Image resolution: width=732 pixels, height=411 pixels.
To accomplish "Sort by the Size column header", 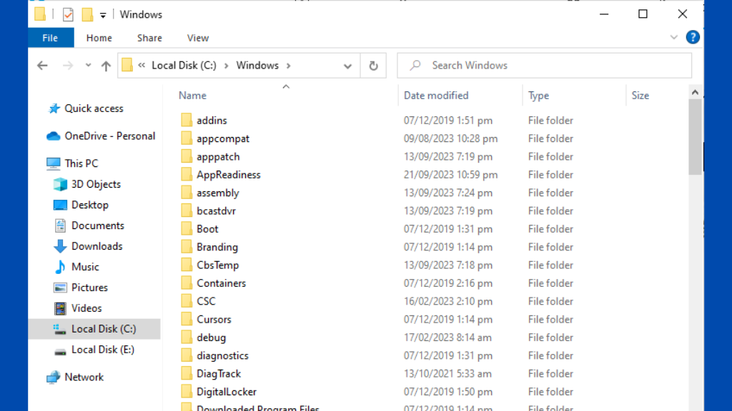I will (640, 96).
